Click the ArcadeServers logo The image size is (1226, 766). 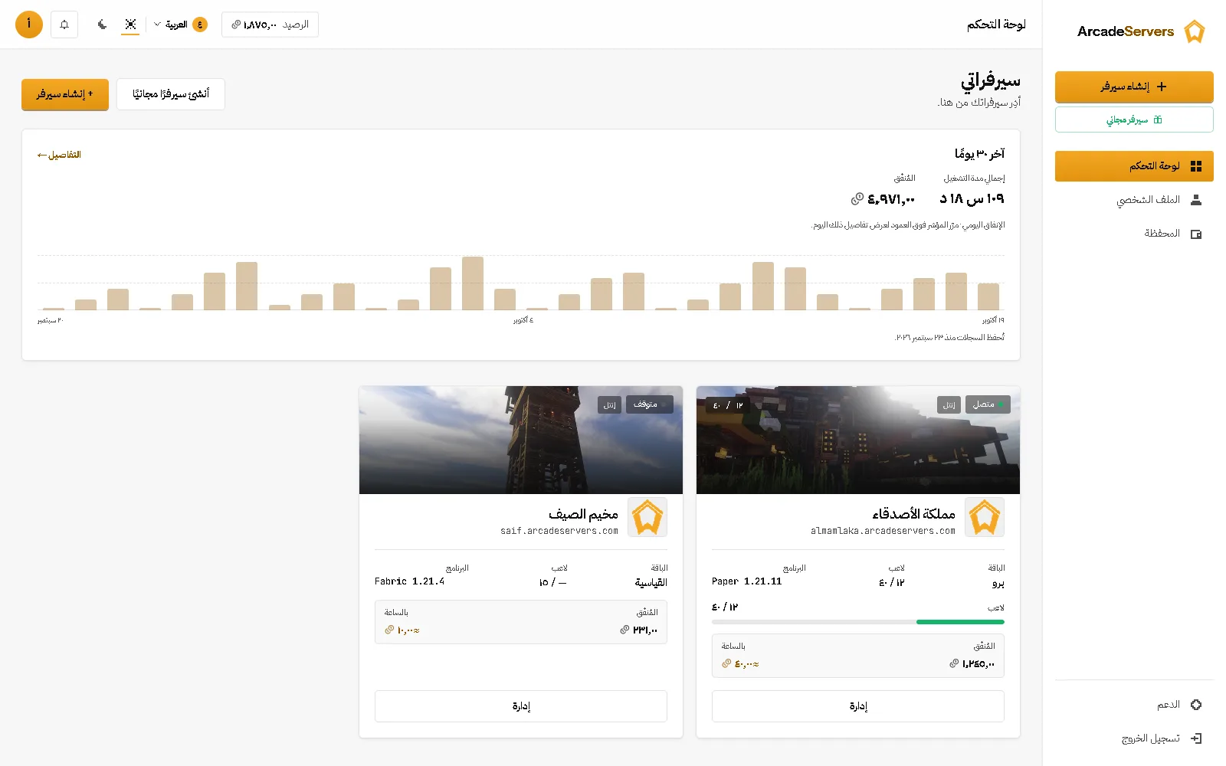(1141, 31)
